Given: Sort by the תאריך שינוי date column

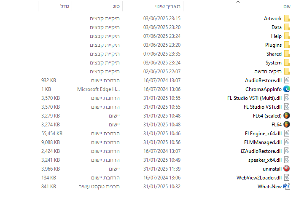Looking at the screenshot, I should (168, 7).
